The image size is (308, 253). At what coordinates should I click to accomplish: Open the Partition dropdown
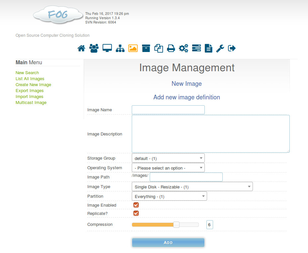click(169, 196)
